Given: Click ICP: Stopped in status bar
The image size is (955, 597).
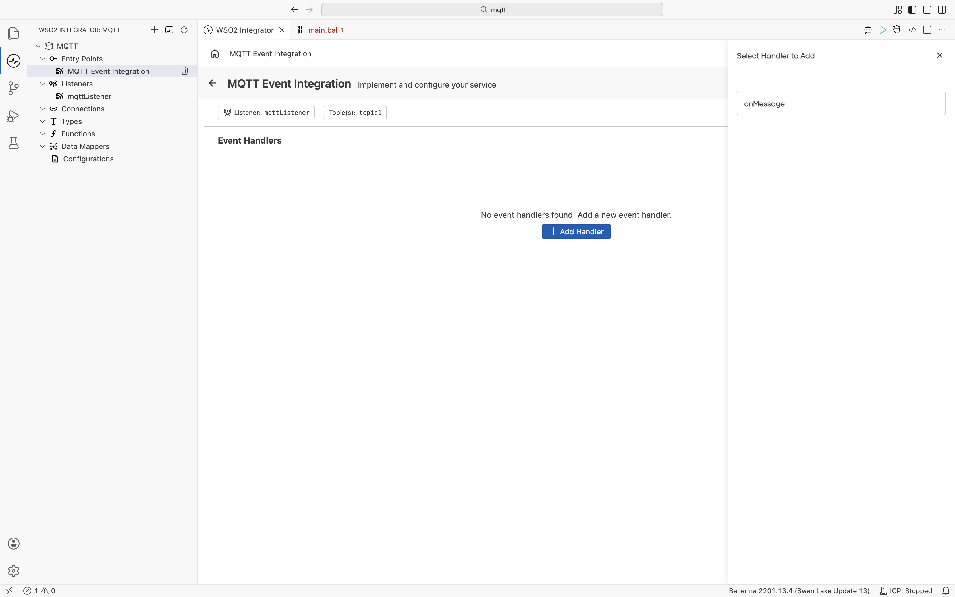Looking at the screenshot, I should 906,591.
